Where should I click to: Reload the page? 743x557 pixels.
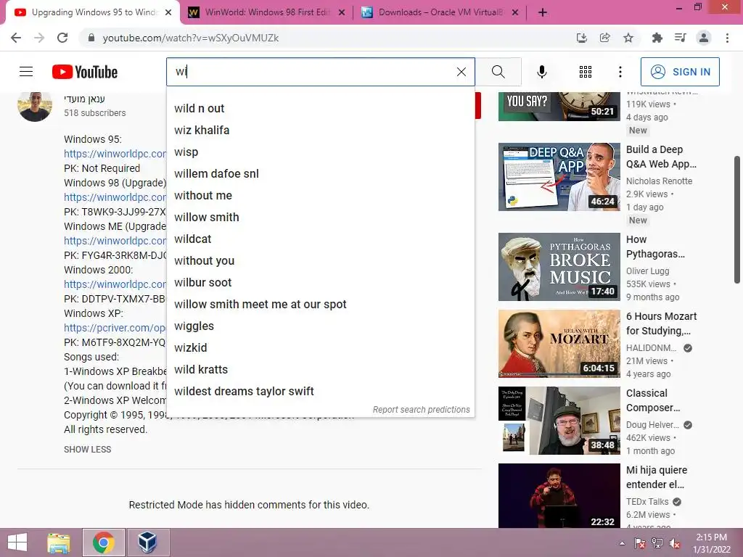(62, 38)
